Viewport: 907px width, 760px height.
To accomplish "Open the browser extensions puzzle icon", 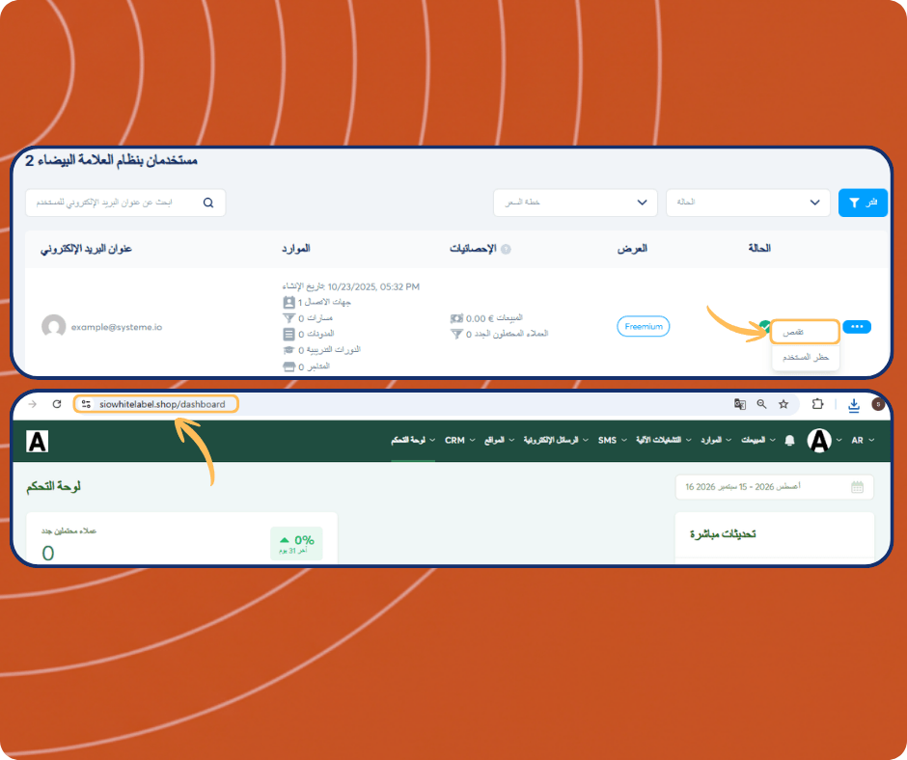I will point(817,404).
